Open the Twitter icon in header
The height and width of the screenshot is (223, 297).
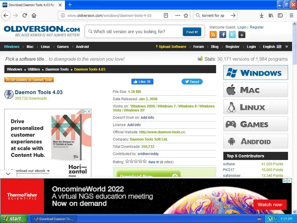[x=232, y=35]
